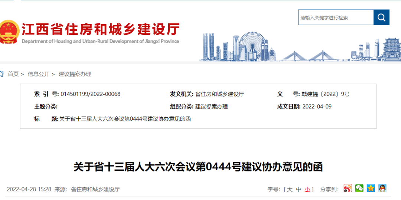Share via the QQ penguin icon
The height and width of the screenshot is (200, 401).
(x=382, y=188)
